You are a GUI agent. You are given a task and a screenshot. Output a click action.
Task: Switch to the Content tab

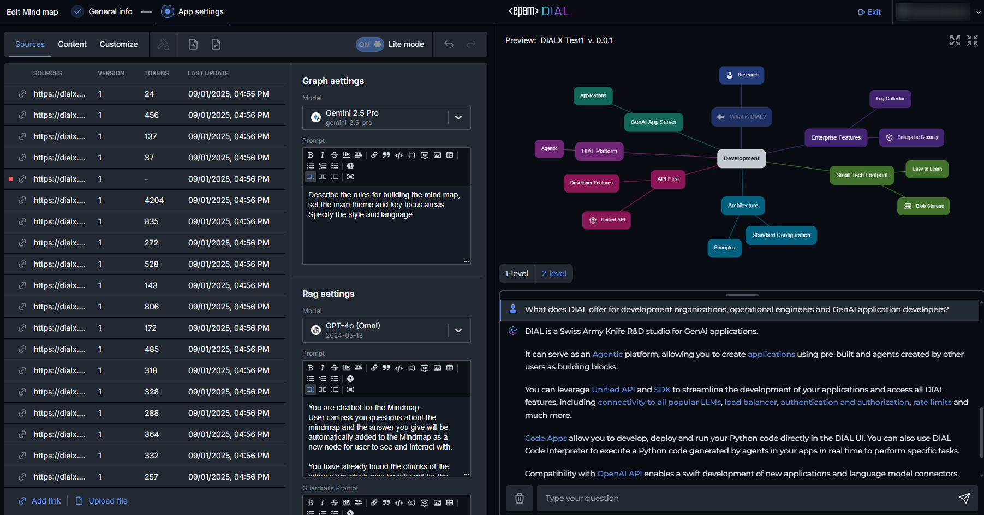coord(72,44)
